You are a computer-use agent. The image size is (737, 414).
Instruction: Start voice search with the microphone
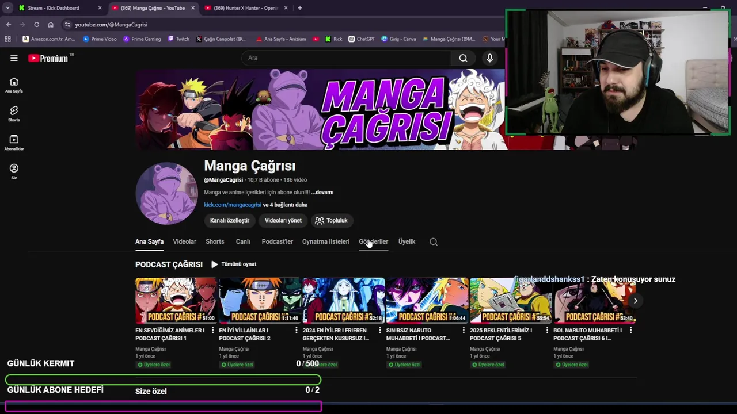coord(490,58)
